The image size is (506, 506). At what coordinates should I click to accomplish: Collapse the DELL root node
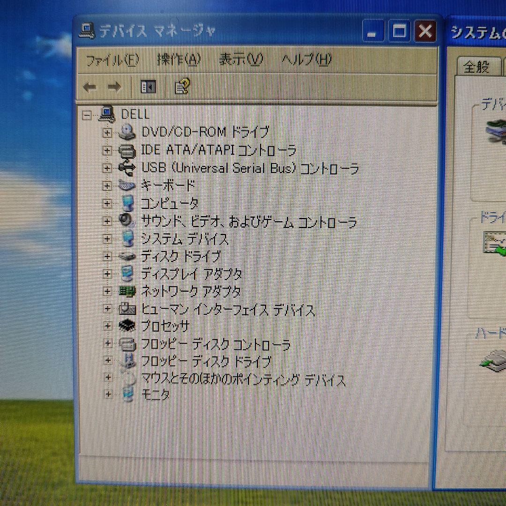click(x=87, y=114)
